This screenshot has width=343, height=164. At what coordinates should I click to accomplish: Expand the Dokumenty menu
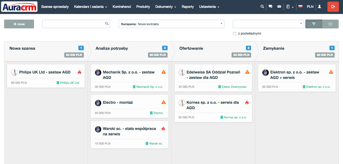click(165, 6)
